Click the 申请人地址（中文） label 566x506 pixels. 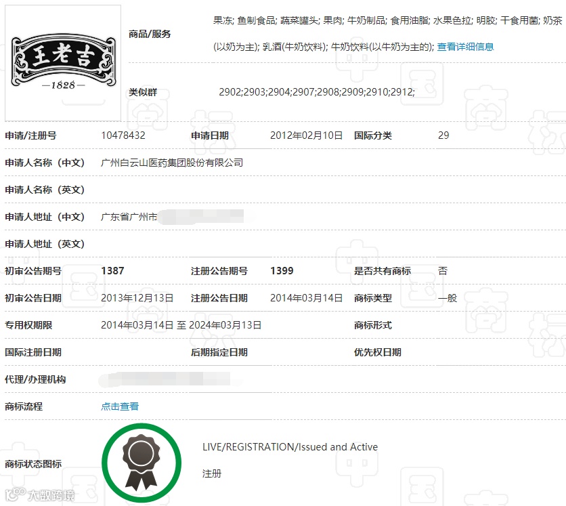click(45, 217)
